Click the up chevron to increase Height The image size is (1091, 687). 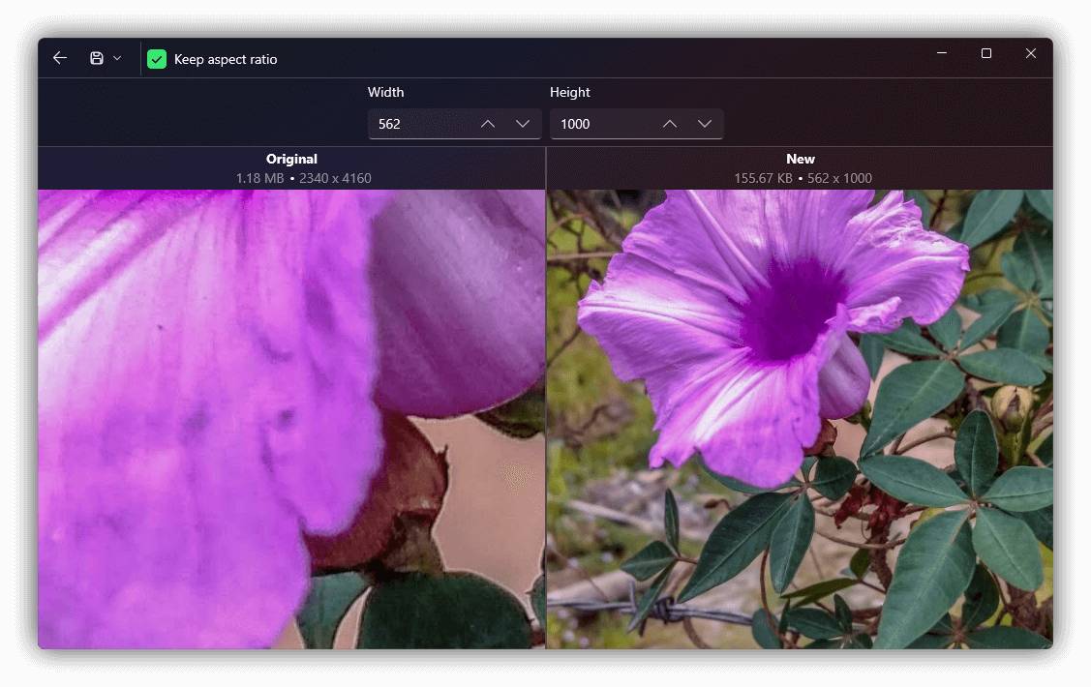pyautogui.click(x=669, y=124)
